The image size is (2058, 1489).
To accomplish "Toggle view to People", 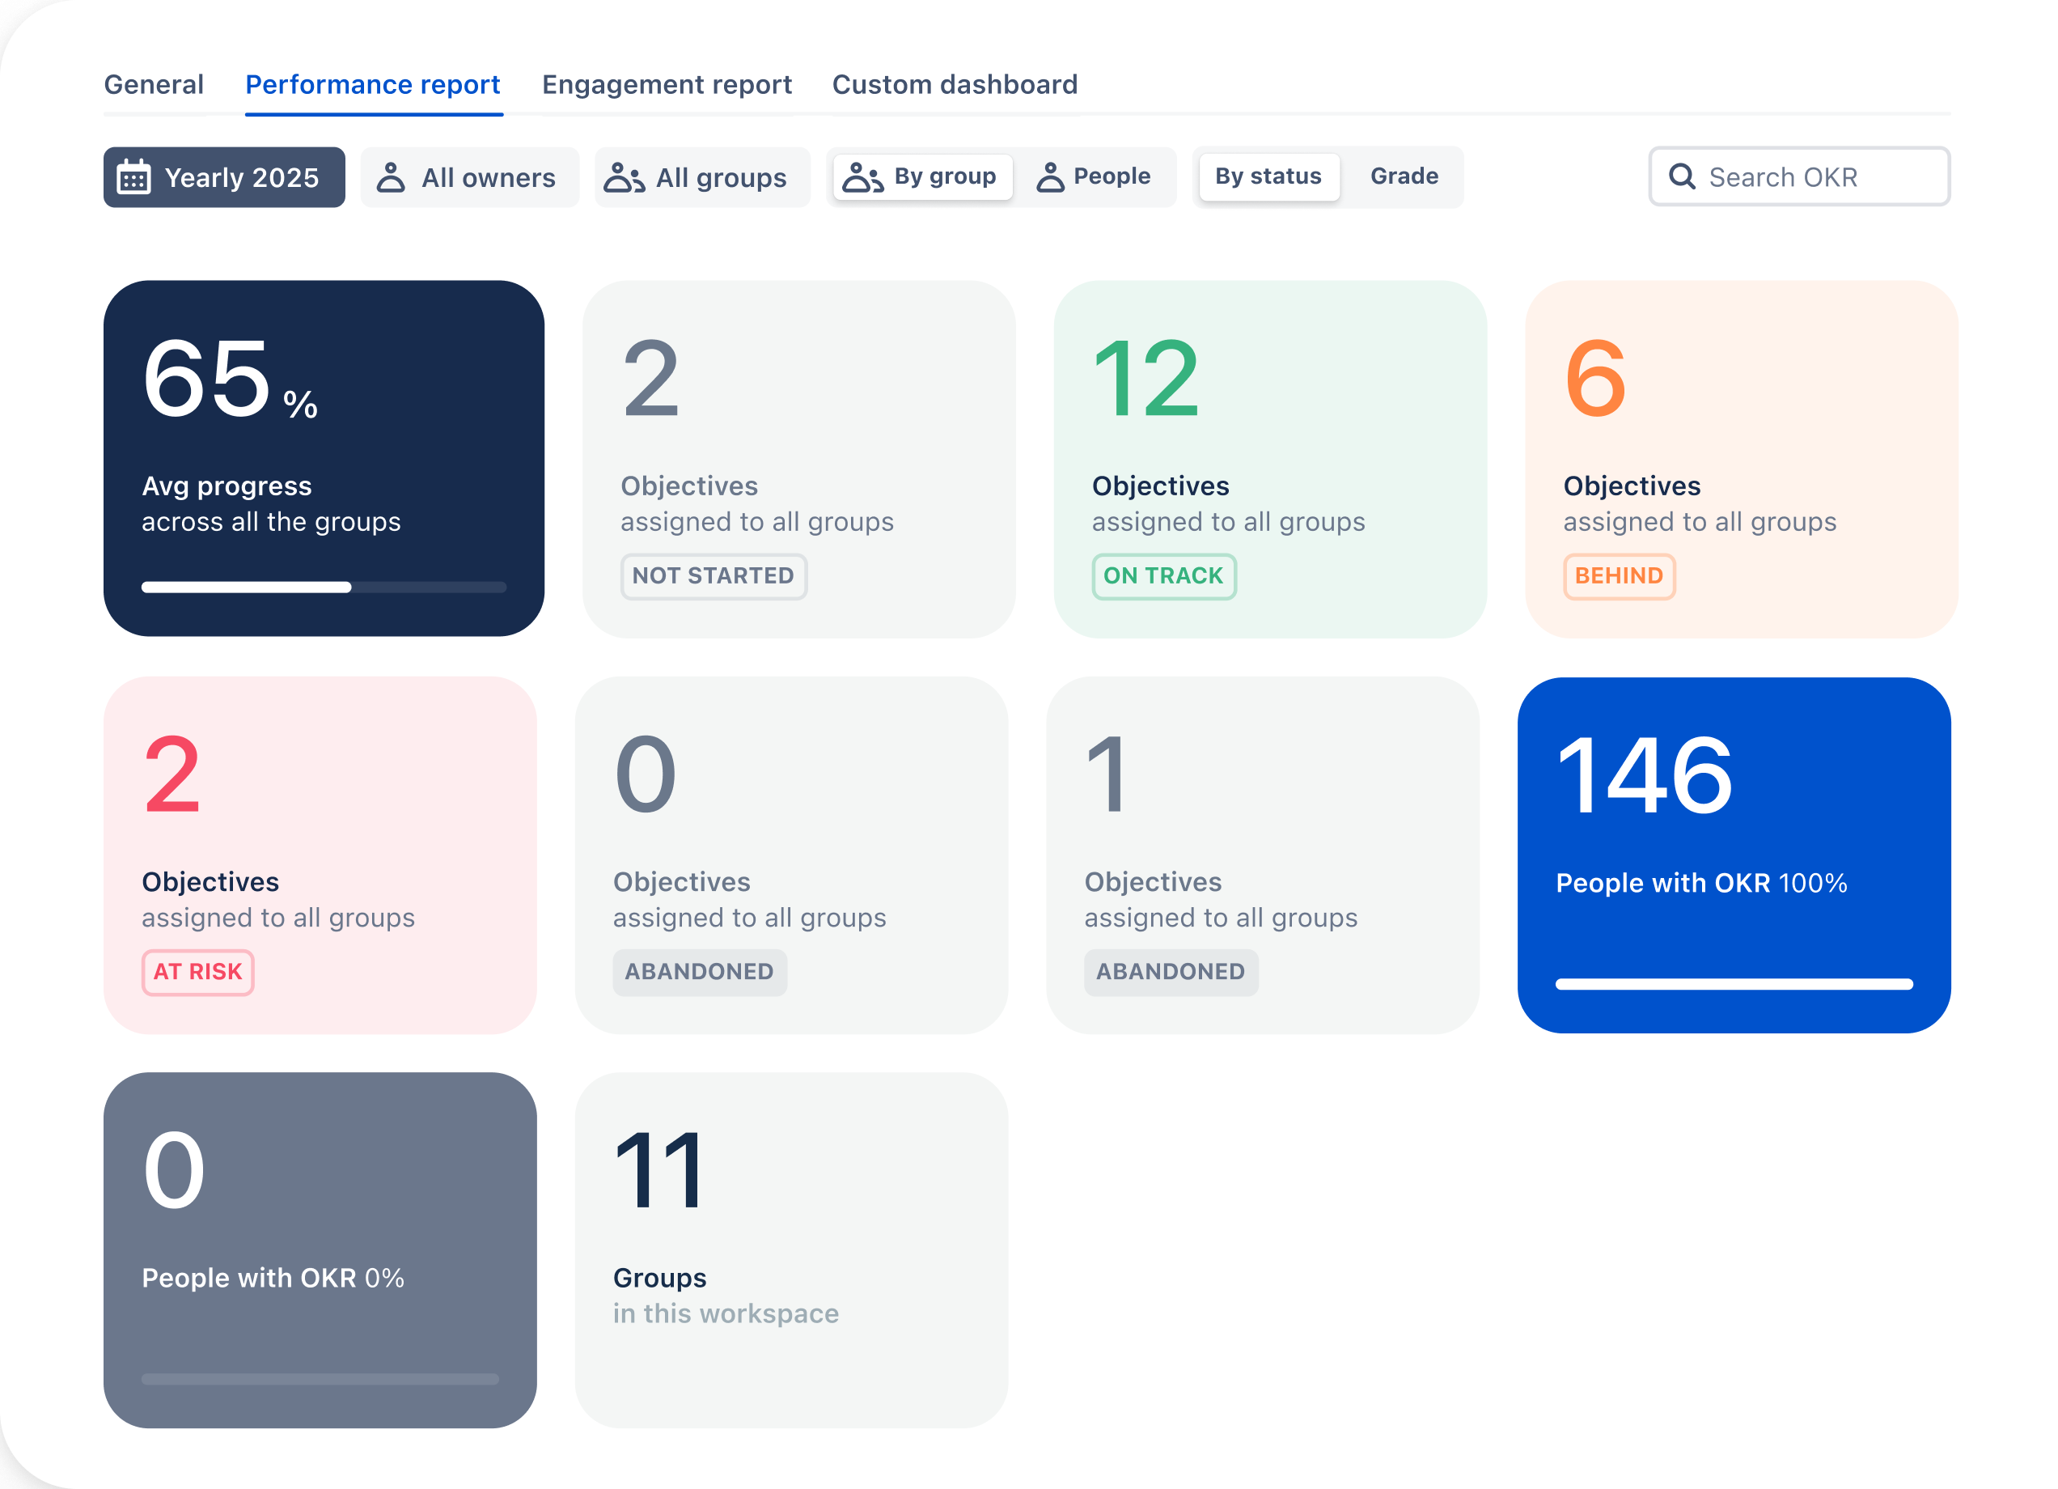I will 1095,176.
